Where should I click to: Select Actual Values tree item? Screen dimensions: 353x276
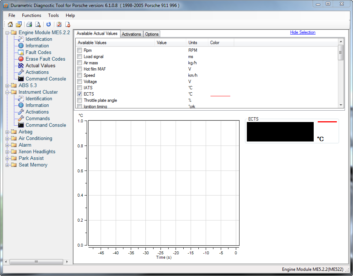tap(40, 65)
